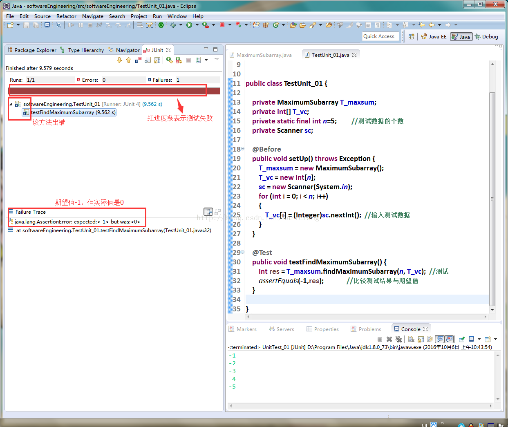Toggle the JUnit Scroll Lock icon
This screenshot has width=508, height=427.
[x=157, y=60]
